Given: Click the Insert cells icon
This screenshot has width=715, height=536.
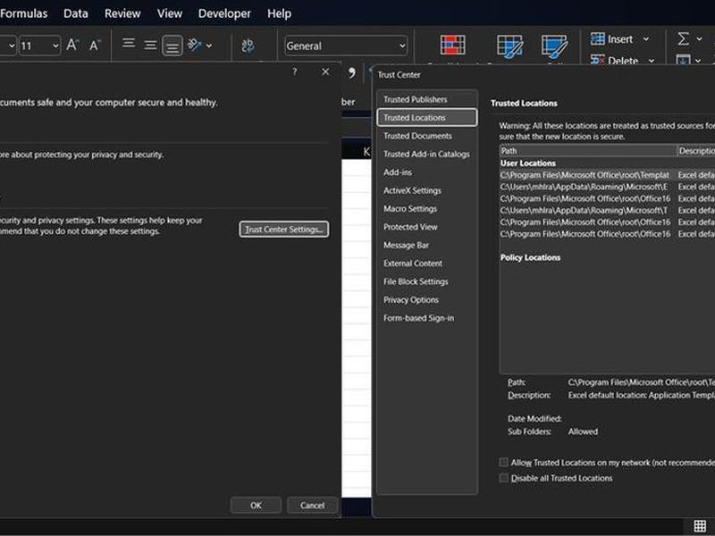Looking at the screenshot, I should (597, 39).
